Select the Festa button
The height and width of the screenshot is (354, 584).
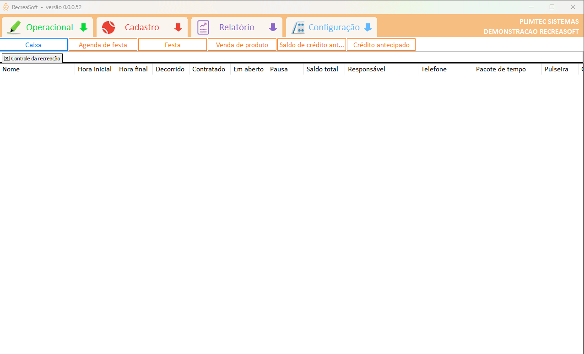pyautogui.click(x=173, y=45)
